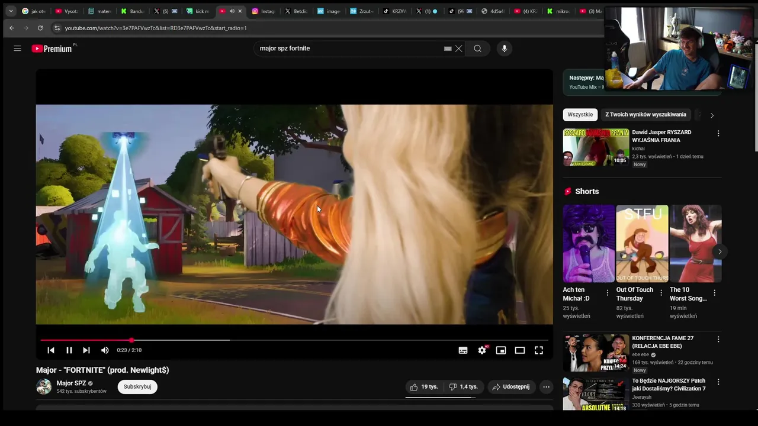Click the search field 'major spz fortnite'

click(349, 49)
